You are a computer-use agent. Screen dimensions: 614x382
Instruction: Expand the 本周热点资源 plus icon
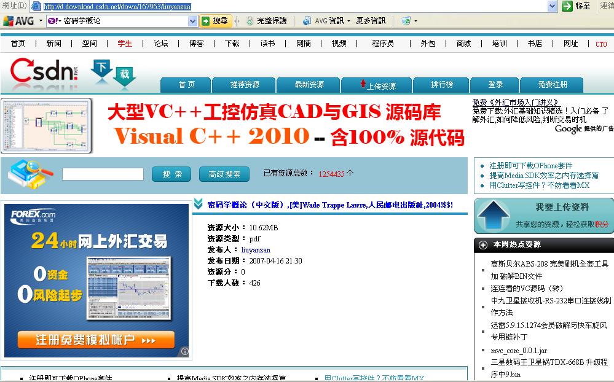[x=483, y=244]
